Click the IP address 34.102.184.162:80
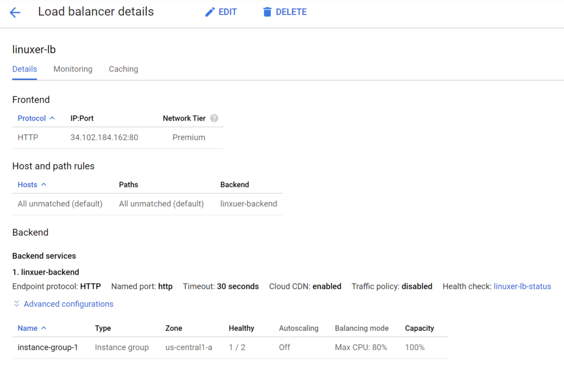 (x=104, y=138)
